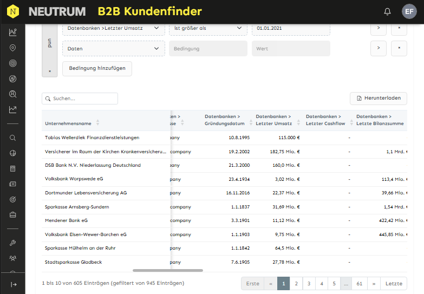Open notifications bell
The height and width of the screenshot is (294, 424).
387,11
